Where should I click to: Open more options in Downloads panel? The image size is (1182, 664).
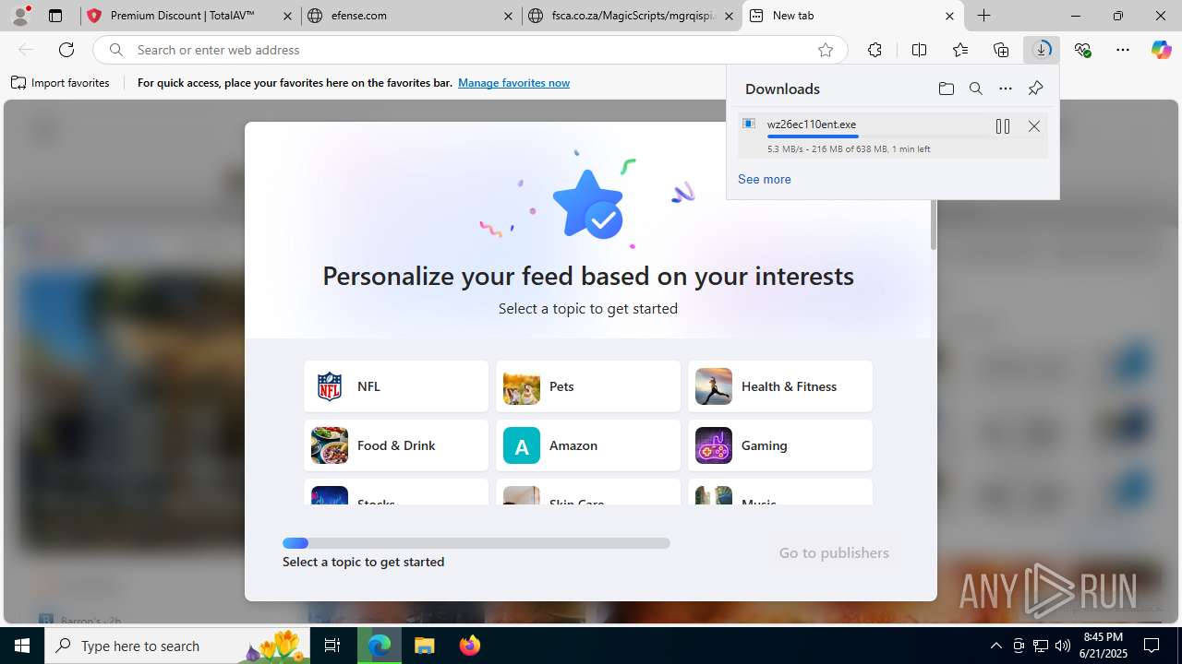coord(1006,89)
